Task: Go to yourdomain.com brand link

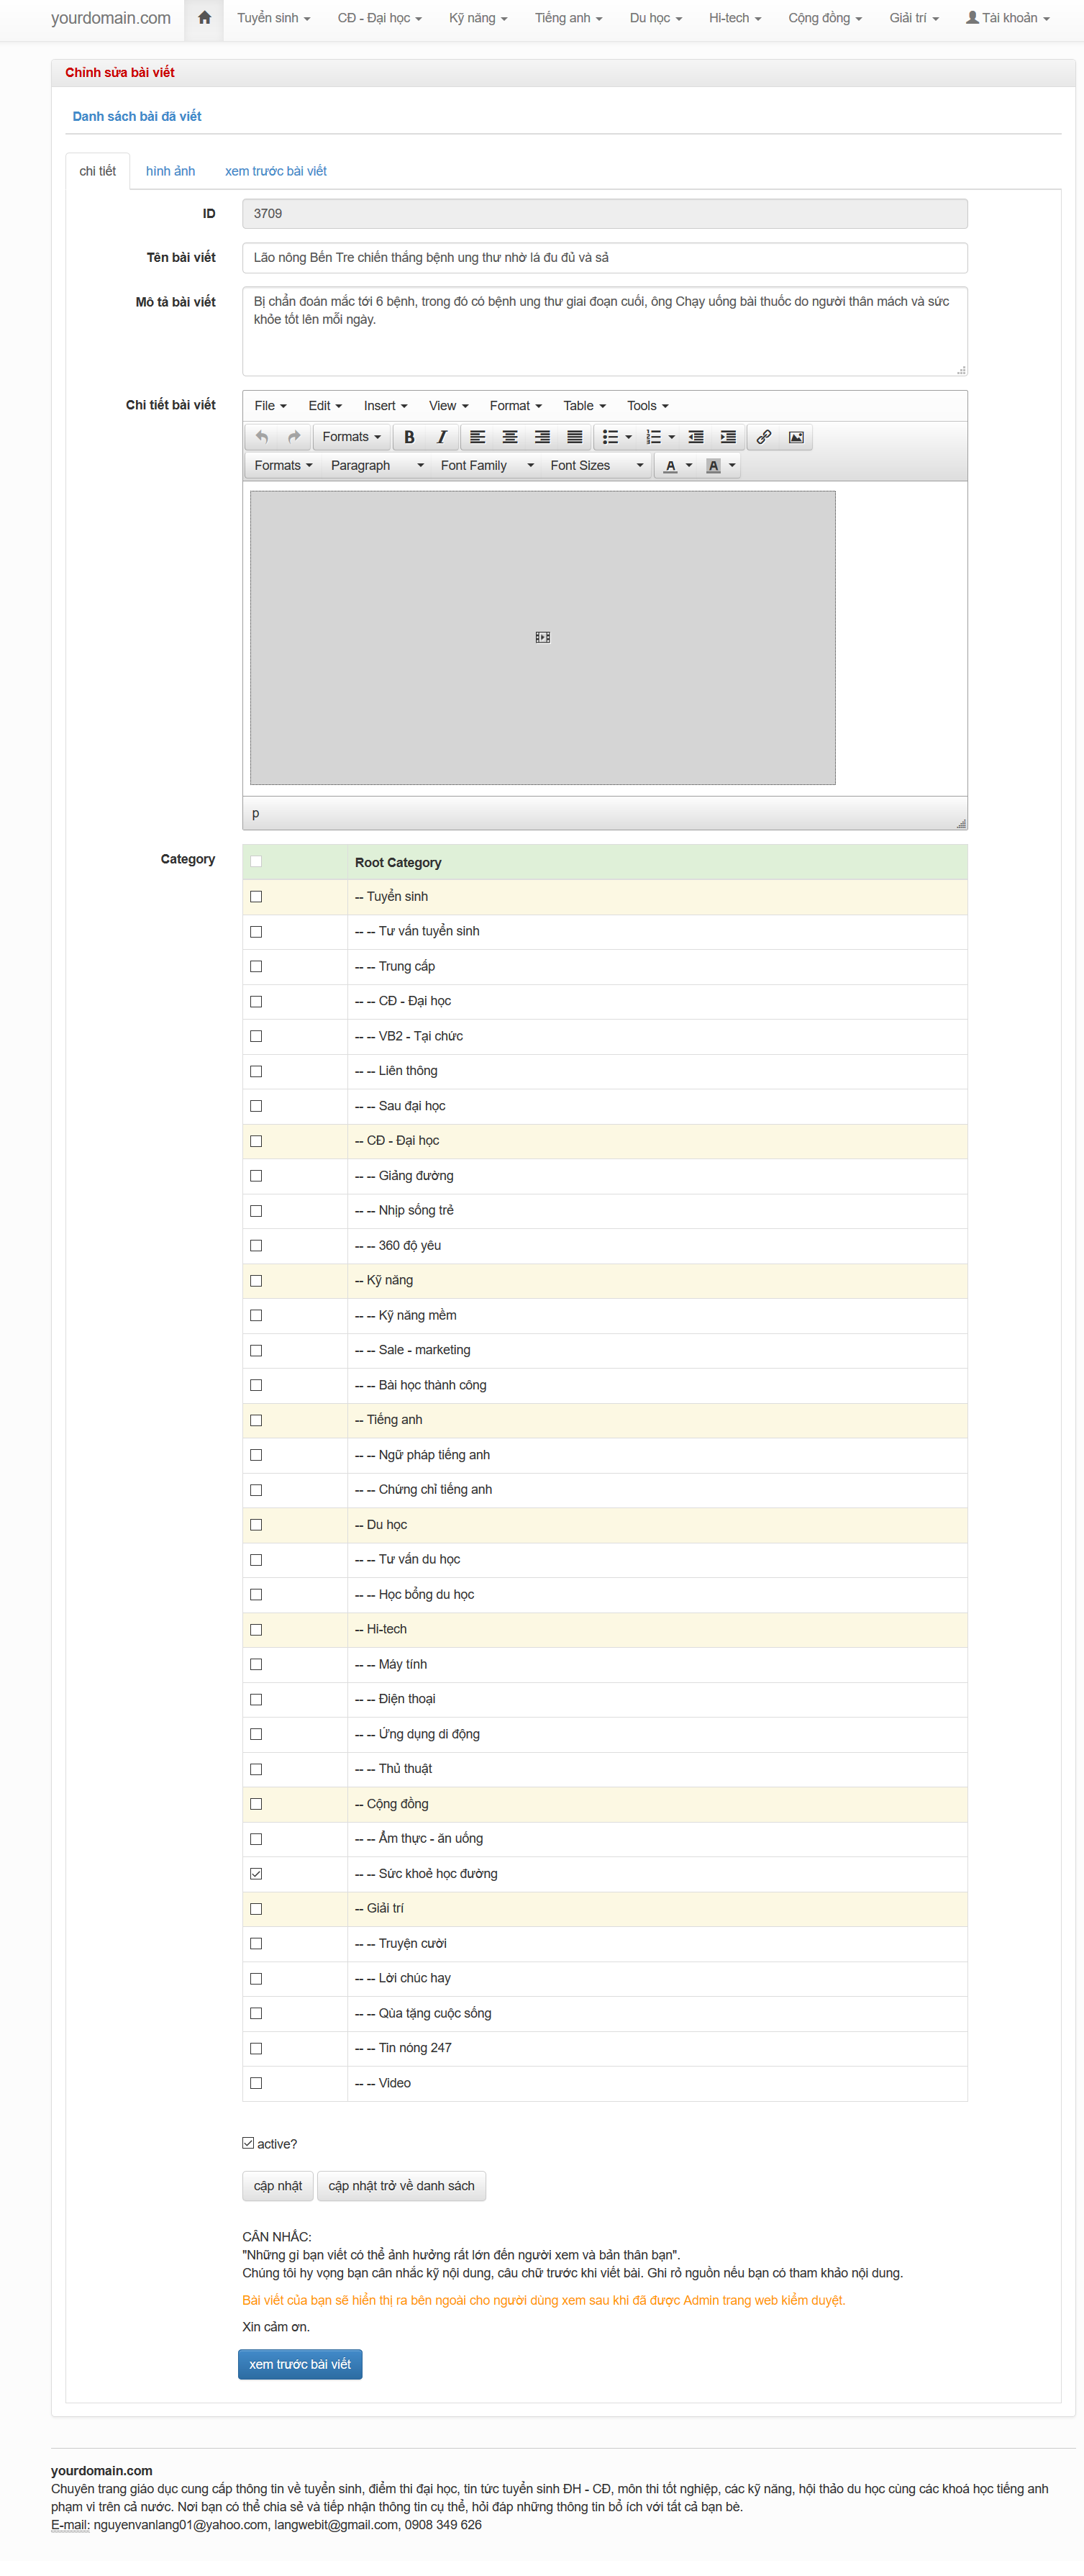Action: pos(111,18)
